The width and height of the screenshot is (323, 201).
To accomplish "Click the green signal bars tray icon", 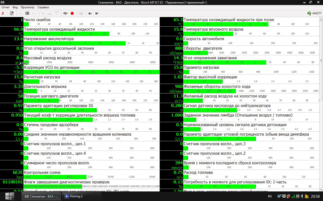I will coord(293,196).
